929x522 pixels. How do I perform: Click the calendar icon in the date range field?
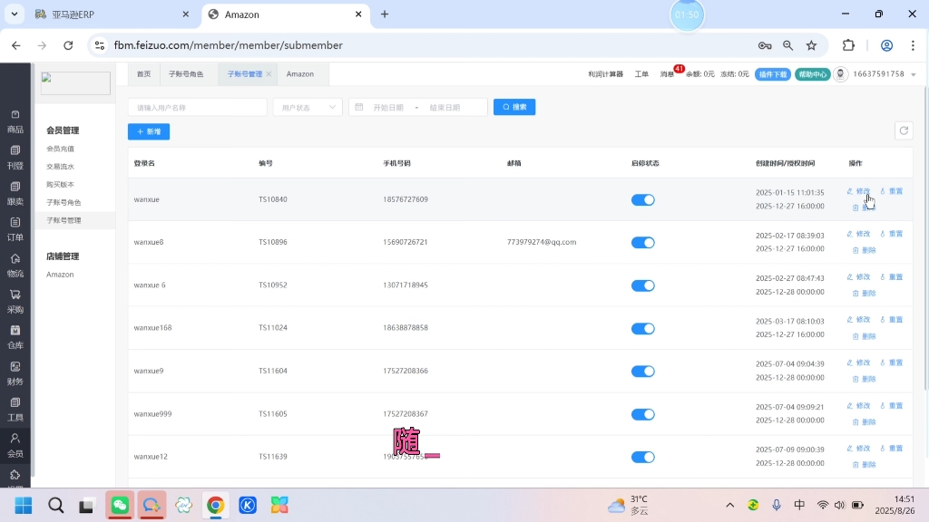coord(359,107)
